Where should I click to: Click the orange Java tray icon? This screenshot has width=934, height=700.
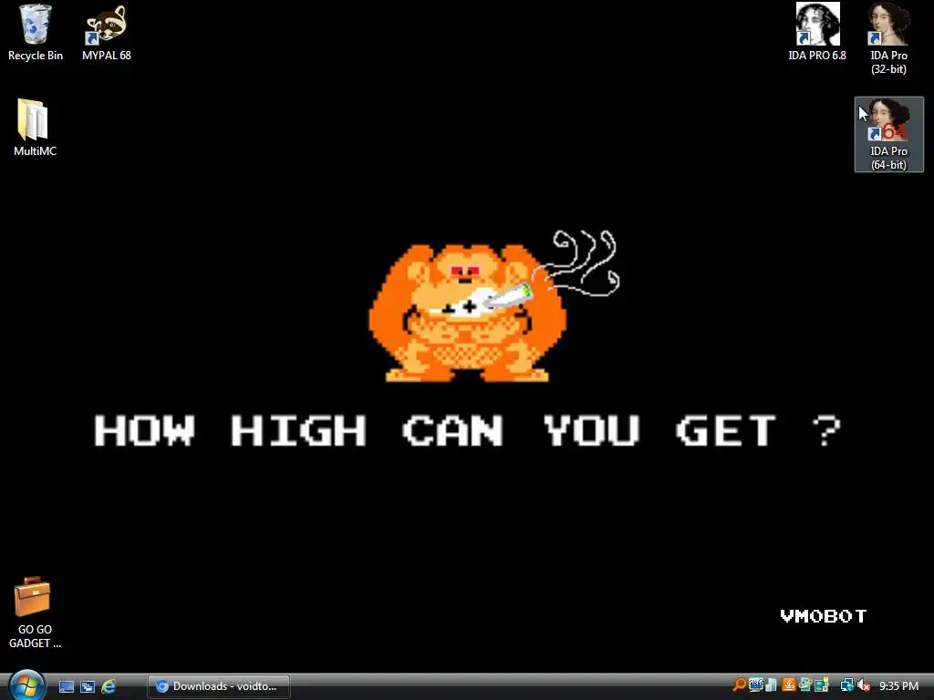coord(789,685)
